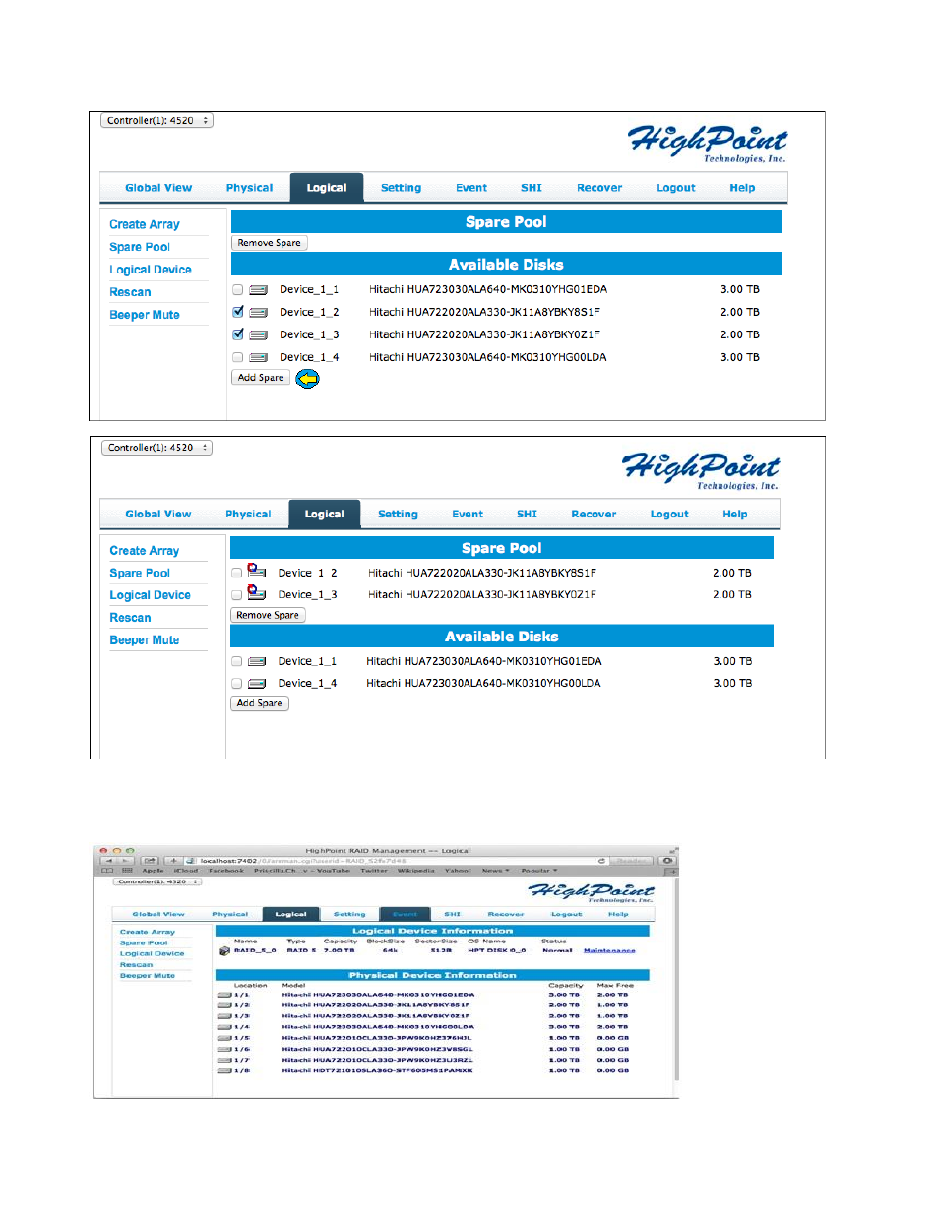Click Wikipedia bookmark in Safari bookmarks bar

(415, 871)
